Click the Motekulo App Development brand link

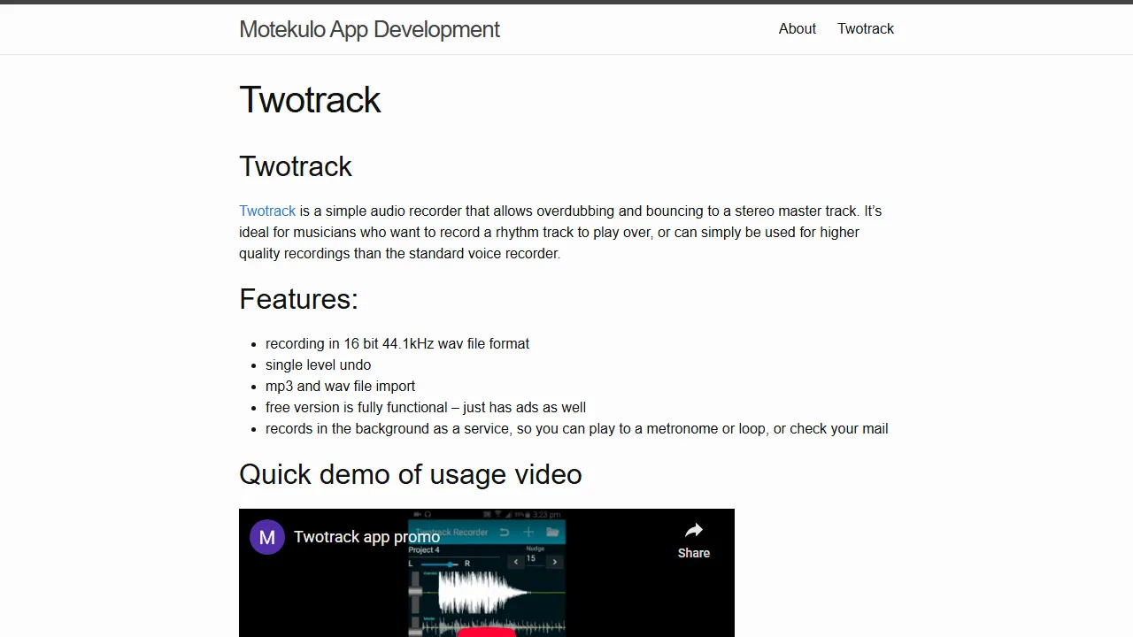369,29
